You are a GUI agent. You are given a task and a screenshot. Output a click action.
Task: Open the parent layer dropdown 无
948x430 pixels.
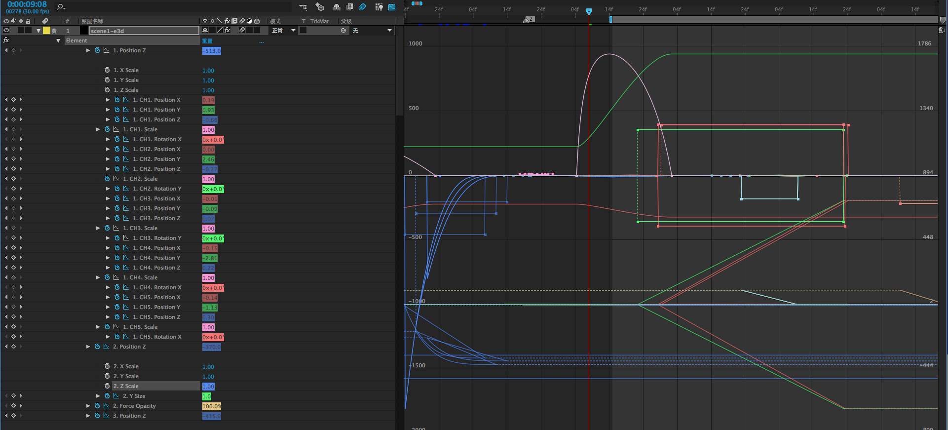[372, 31]
